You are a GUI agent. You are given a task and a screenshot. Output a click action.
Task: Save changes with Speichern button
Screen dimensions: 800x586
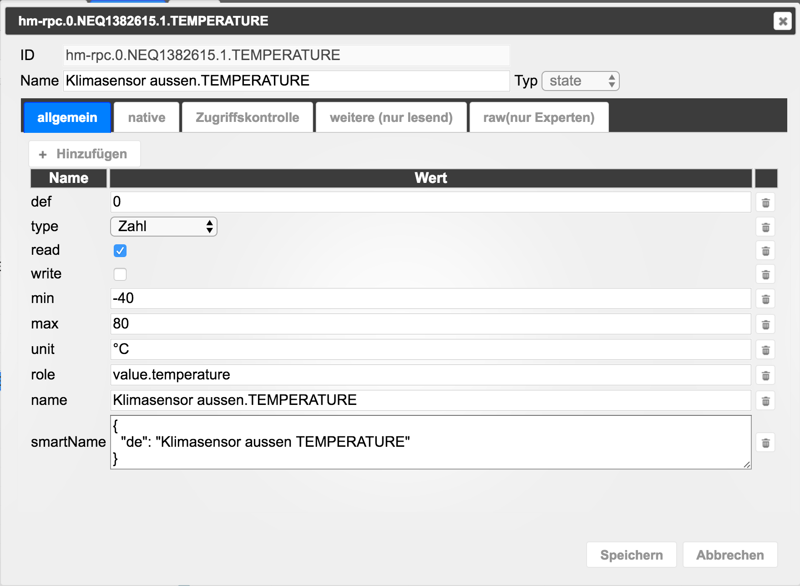[x=632, y=555]
